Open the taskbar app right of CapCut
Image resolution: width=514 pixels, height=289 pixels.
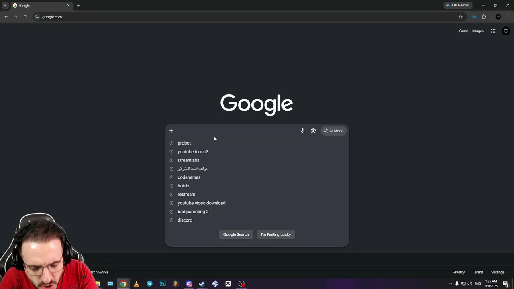241,284
